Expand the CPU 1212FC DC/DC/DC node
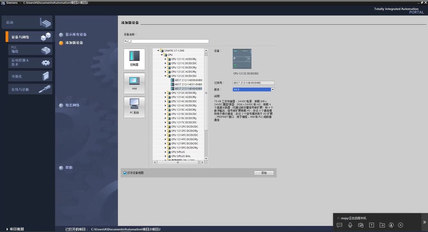 pos(165,127)
